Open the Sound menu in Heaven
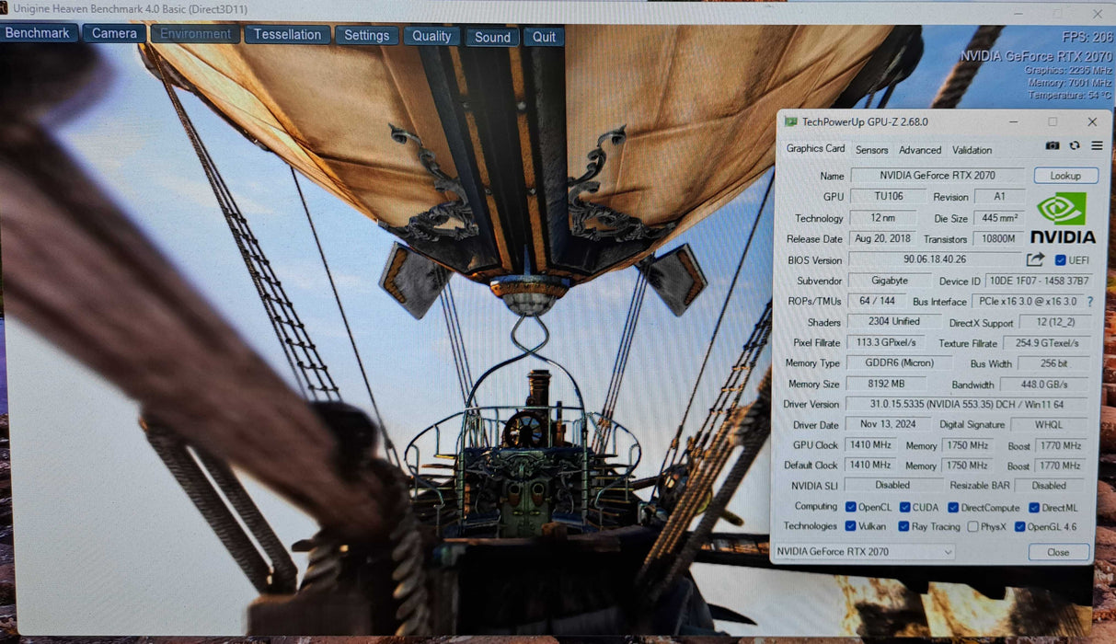 pyautogui.click(x=492, y=37)
